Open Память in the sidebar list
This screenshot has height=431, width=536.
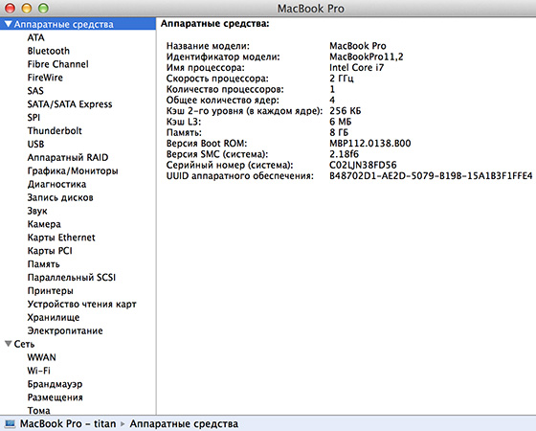43,264
